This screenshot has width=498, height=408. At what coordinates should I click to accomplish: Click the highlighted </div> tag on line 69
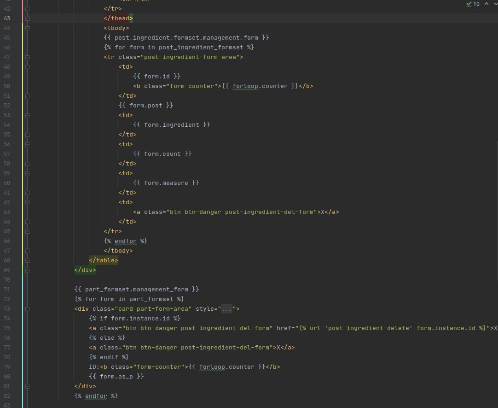point(85,270)
